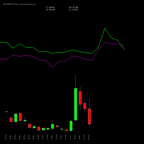
Task: Click the 28 Nov date label
Action: (6, 137)
